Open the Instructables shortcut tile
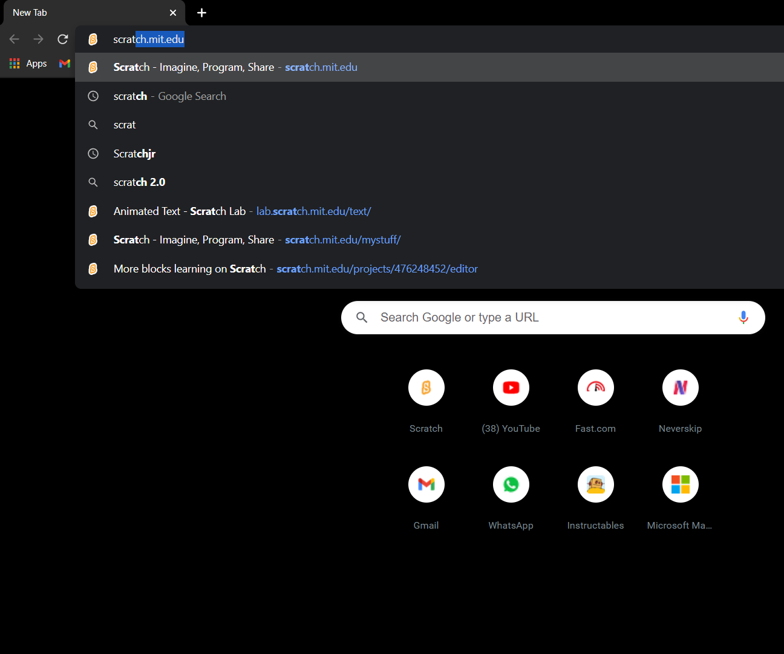Viewport: 784px width, 654px height. [x=596, y=484]
